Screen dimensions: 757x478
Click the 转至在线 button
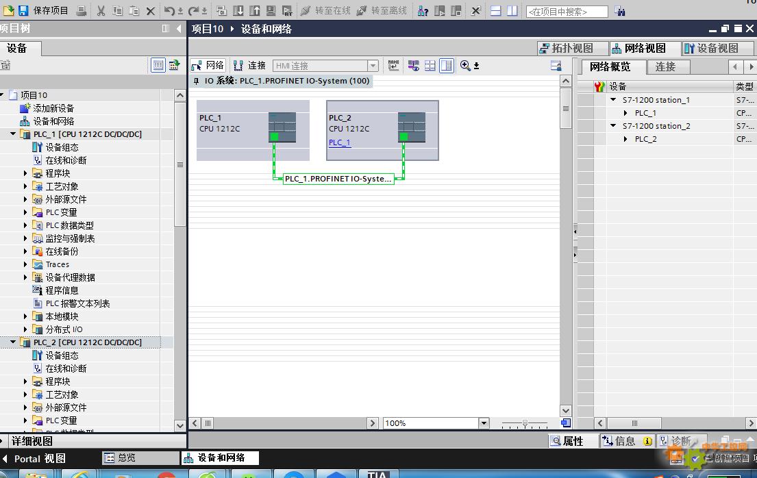tap(326, 11)
